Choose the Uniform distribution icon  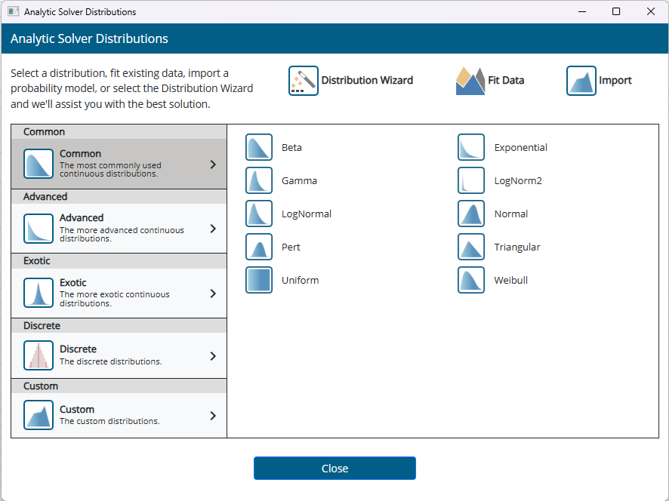[x=258, y=280]
